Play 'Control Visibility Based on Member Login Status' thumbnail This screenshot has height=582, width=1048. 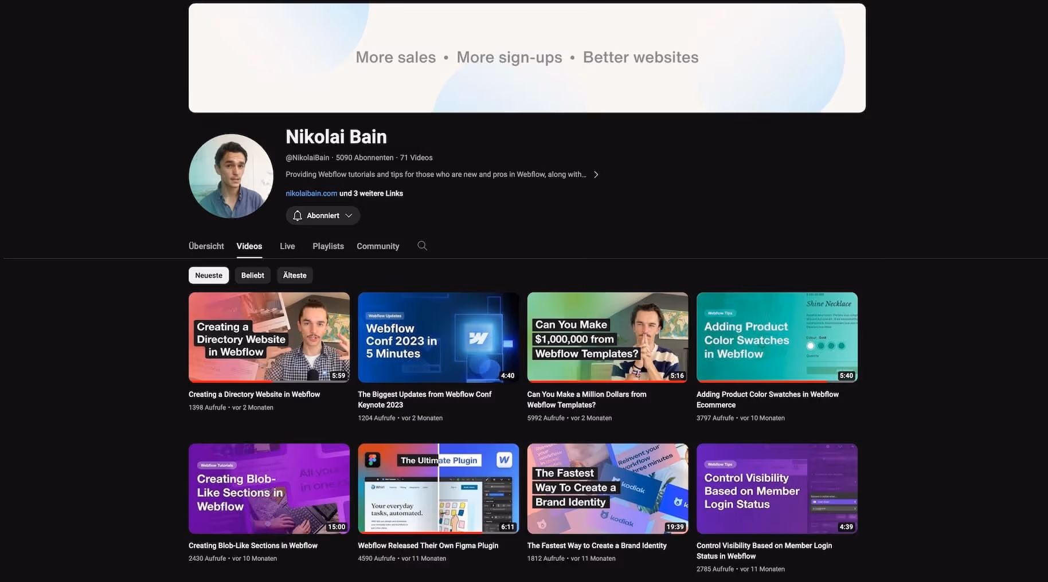[x=777, y=489]
